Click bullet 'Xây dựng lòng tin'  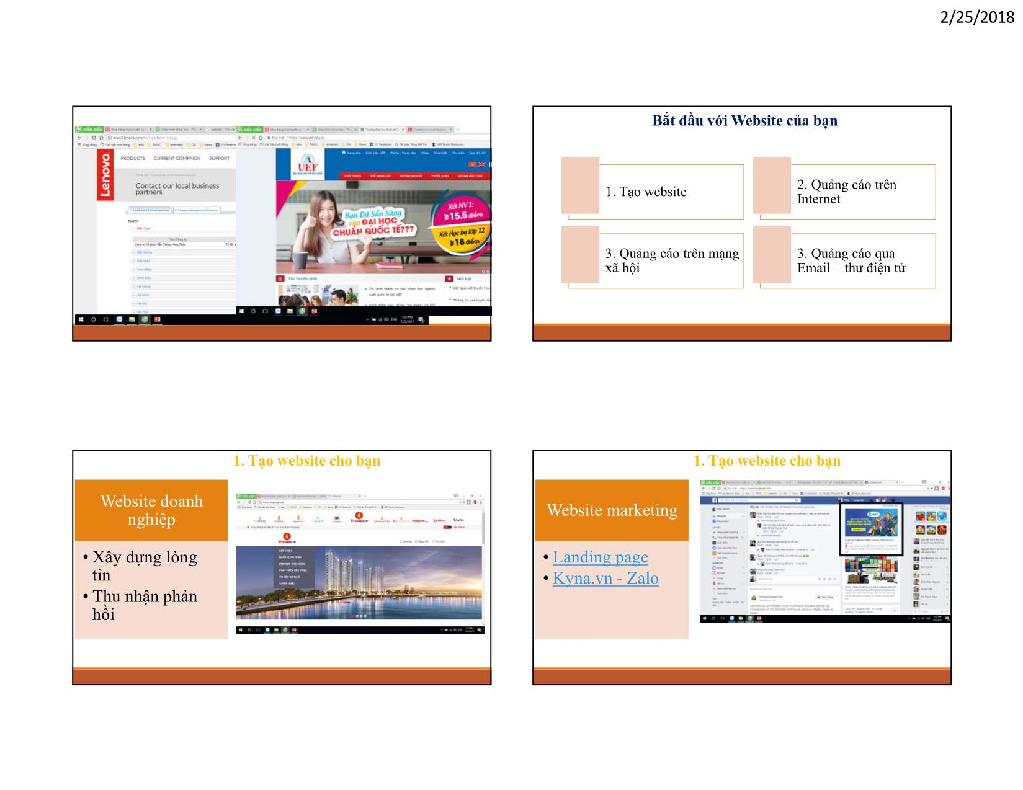(x=145, y=566)
